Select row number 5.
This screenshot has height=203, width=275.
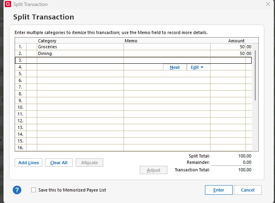coord(21,74)
